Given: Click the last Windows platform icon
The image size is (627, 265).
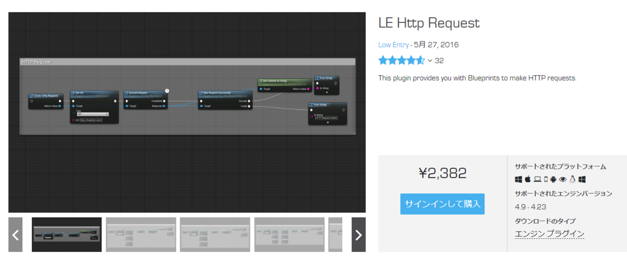Looking at the screenshot, I should tap(582, 179).
